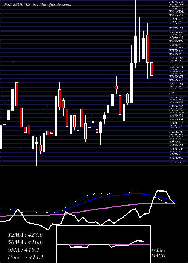Click the 310.16 price axis label
Image resolution: width=188 pixels, height=263 pixels.
[176, 149]
